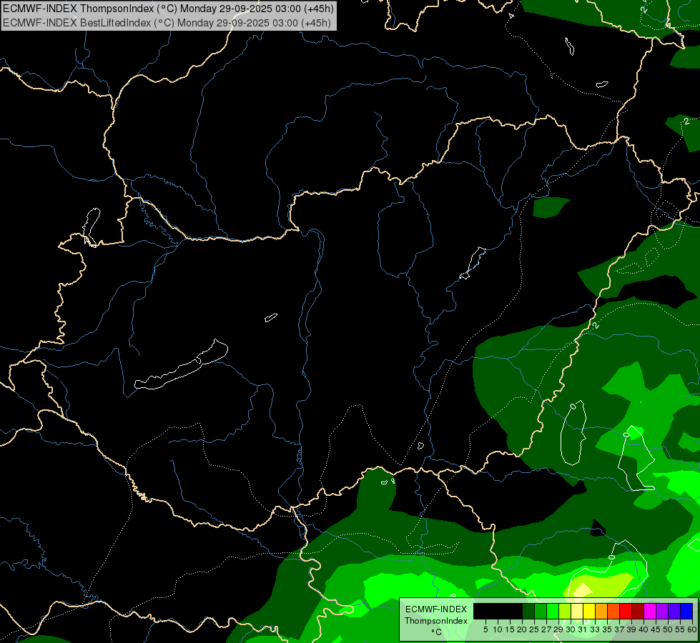Click legend tick label "15"
Viewport: 700px width, 643px height.
[x=510, y=629]
